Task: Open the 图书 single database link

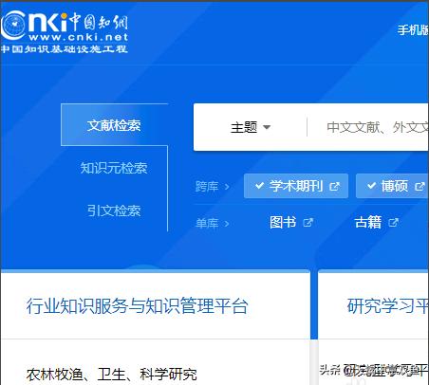Action: click(x=283, y=222)
